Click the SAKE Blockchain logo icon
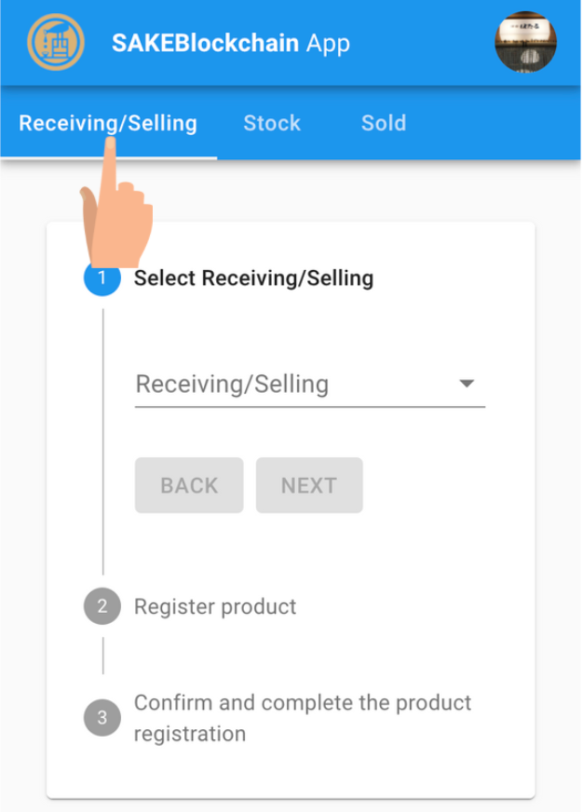This screenshot has height=812, width=583. click(56, 42)
